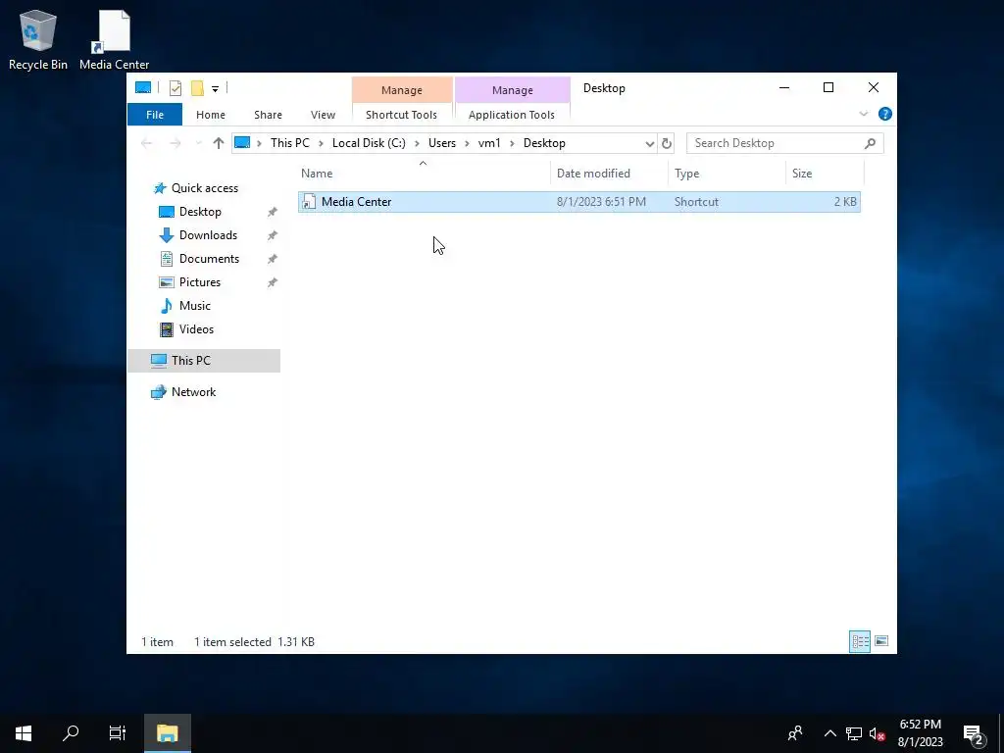Open the File menu
The width and height of the screenshot is (1004, 753).
pos(155,115)
